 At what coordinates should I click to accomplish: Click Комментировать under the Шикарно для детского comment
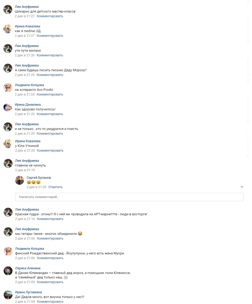(50, 16)
